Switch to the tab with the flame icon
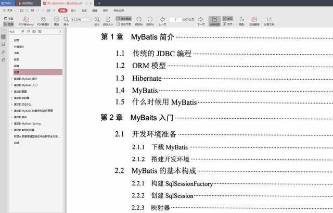This screenshot has width=333, height=213. 28,3
